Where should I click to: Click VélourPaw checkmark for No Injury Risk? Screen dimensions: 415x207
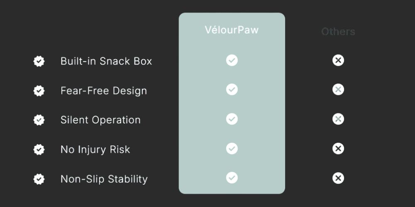click(232, 148)
